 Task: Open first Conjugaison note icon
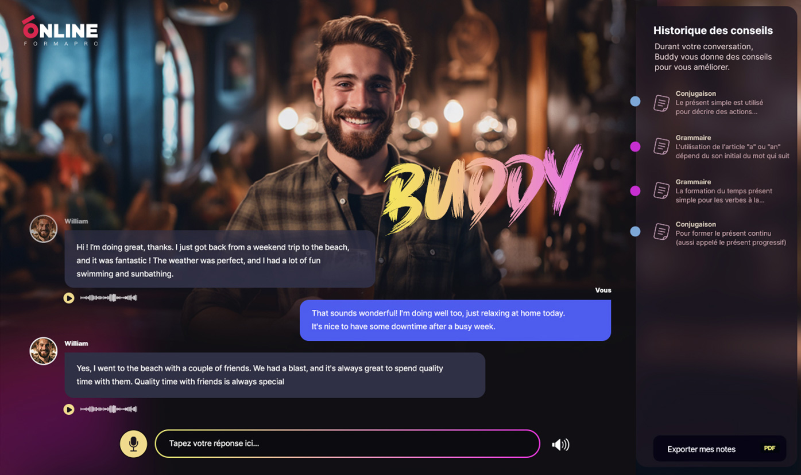(x=661, y=103)
